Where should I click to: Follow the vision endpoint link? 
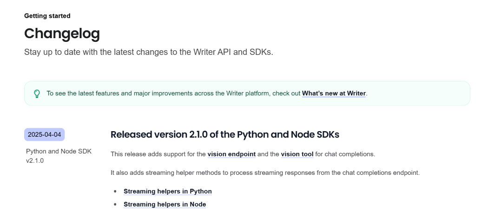pyautogui.click(x=231, y=154)
